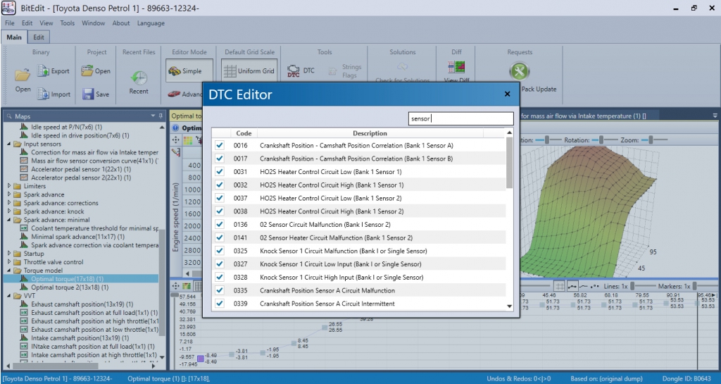Click the DTC list vertical scrollbar thumb
721x384 pixels.
pos(509,163)
